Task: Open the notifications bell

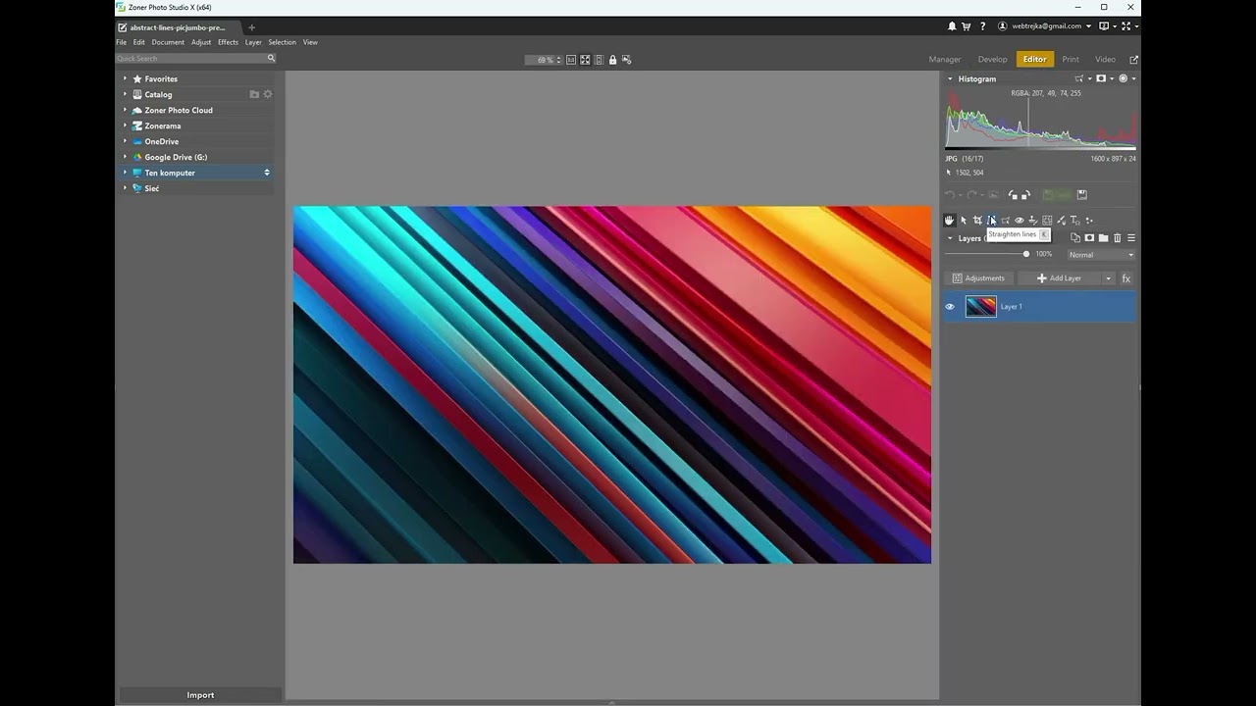Action: pyautogui.click(x=952, y=26)
